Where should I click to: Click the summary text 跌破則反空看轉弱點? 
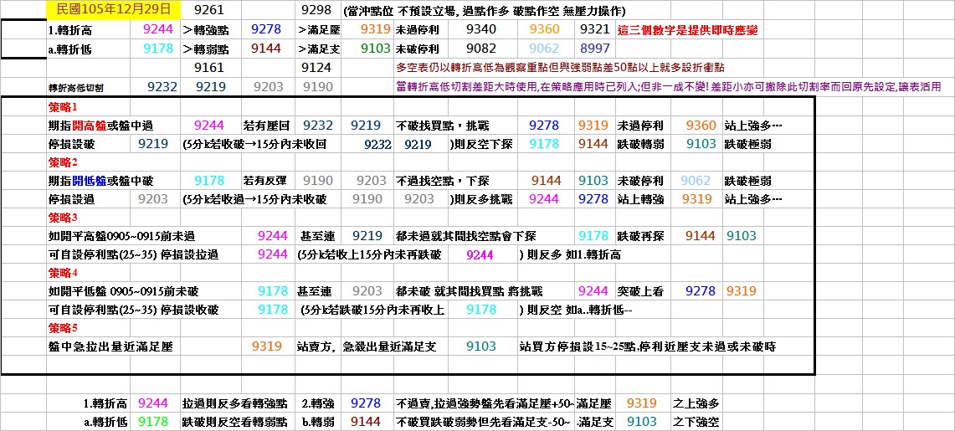234,422
